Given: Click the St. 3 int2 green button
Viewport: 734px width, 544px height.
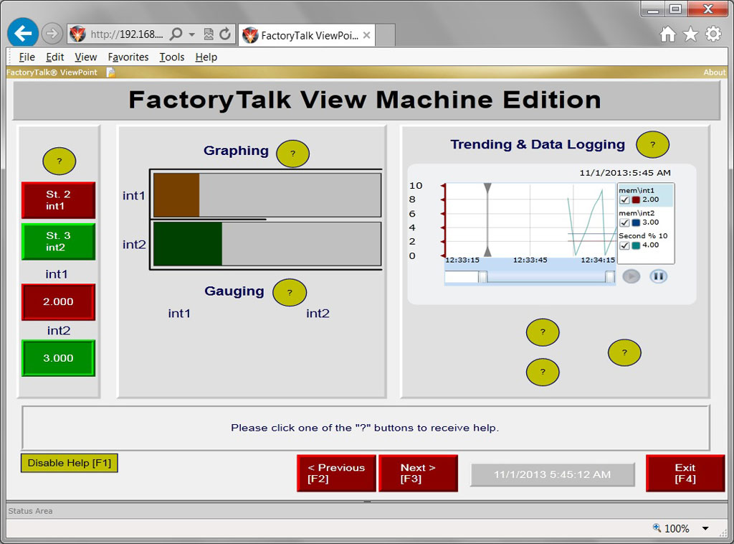Looking at the screenshot, I should [x=59, y=241].
